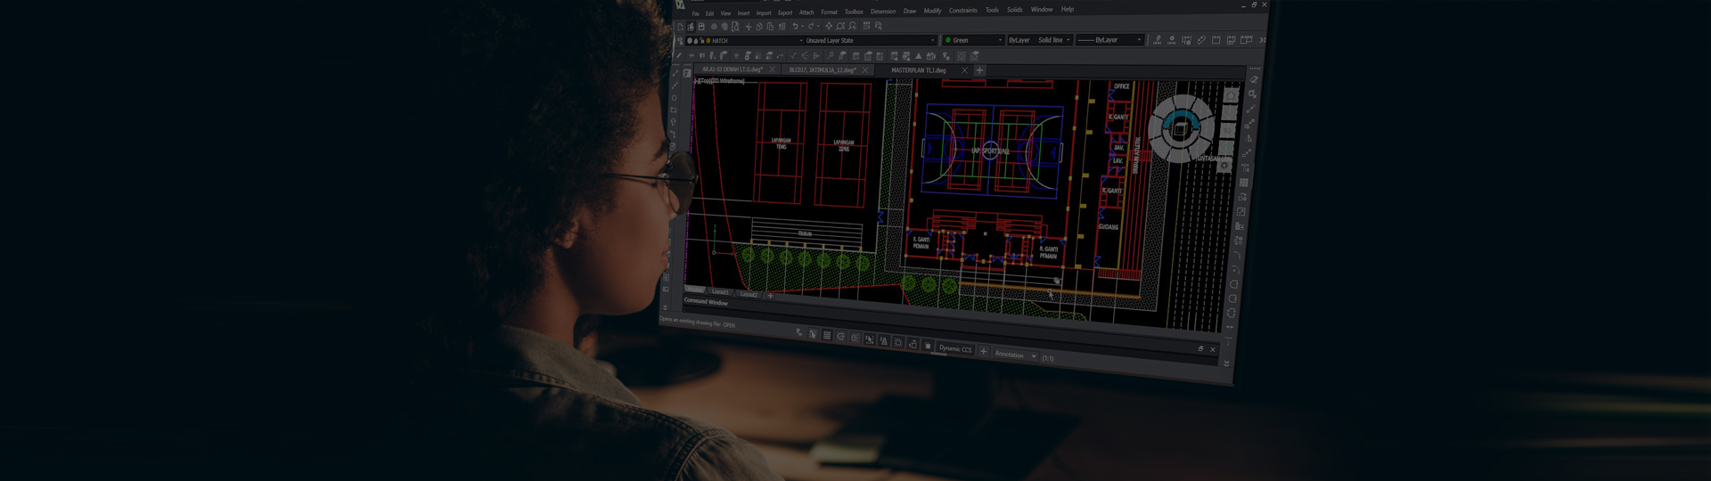Image resolution: width=1711 pixels, height=481 pixels.
Task: Expand the Annotation scale dropdown
Action: pos(1033,355)
